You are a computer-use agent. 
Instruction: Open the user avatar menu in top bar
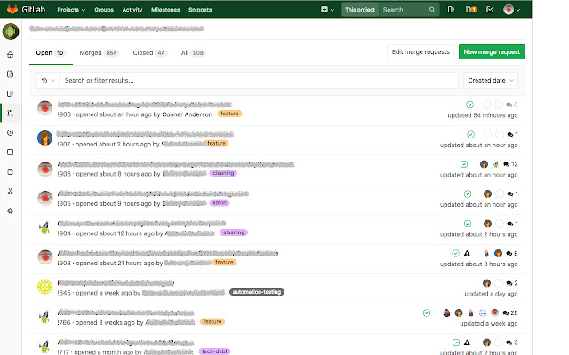[x=510, y=10]
